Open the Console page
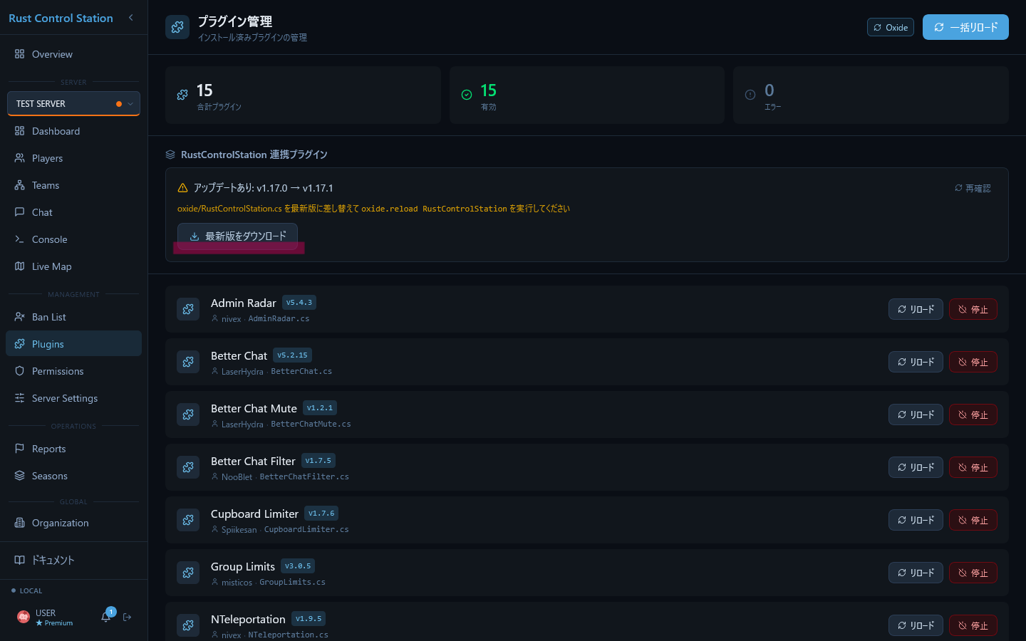 [73, 239]
